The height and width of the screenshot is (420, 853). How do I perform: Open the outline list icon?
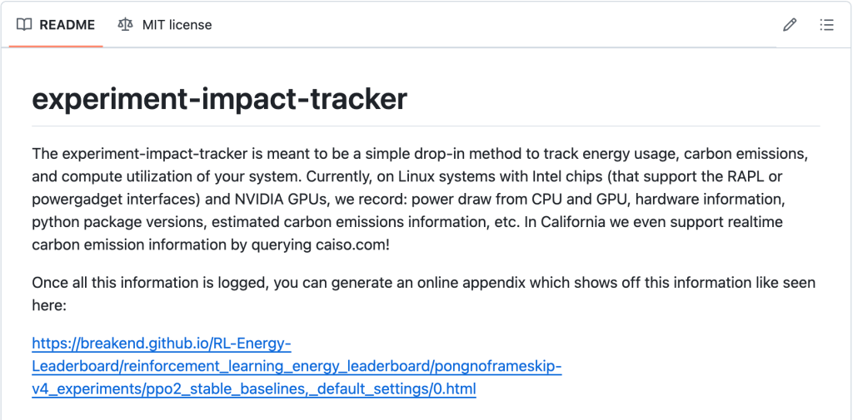pyautogui.click(x=826, y=25)
